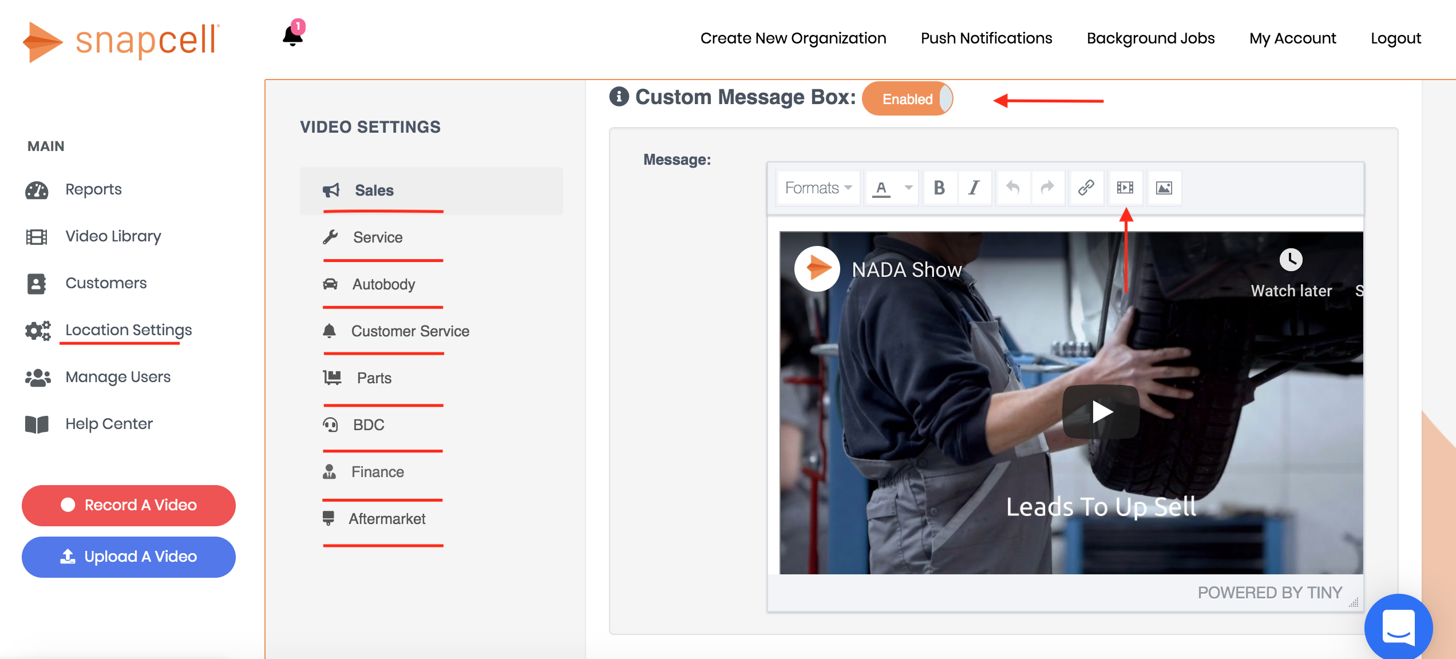
Task: Expand the text color dropdown arrow
Action: tap(908, 188)
